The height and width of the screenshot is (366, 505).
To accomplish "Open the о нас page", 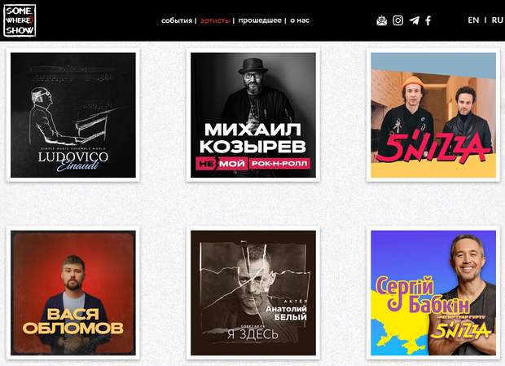I will (x=300, y=20).
